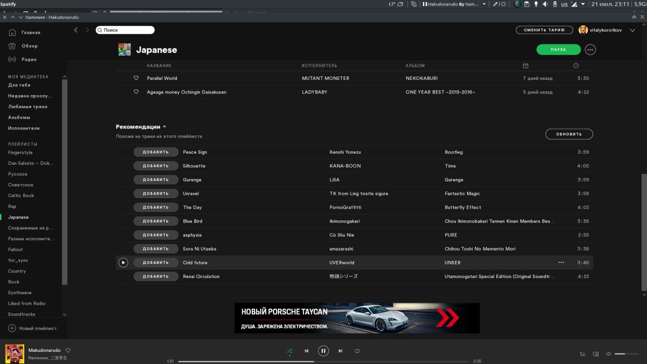
Task: Open artist MUTANT MONSTER
Action: (x=326, y=78)
